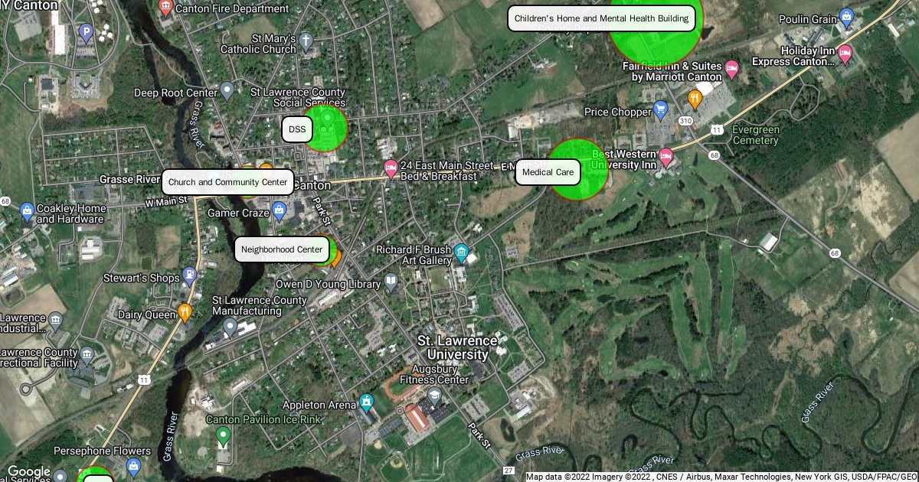Click the Dairy Queen restaurant pin

(x=185, y=311)
